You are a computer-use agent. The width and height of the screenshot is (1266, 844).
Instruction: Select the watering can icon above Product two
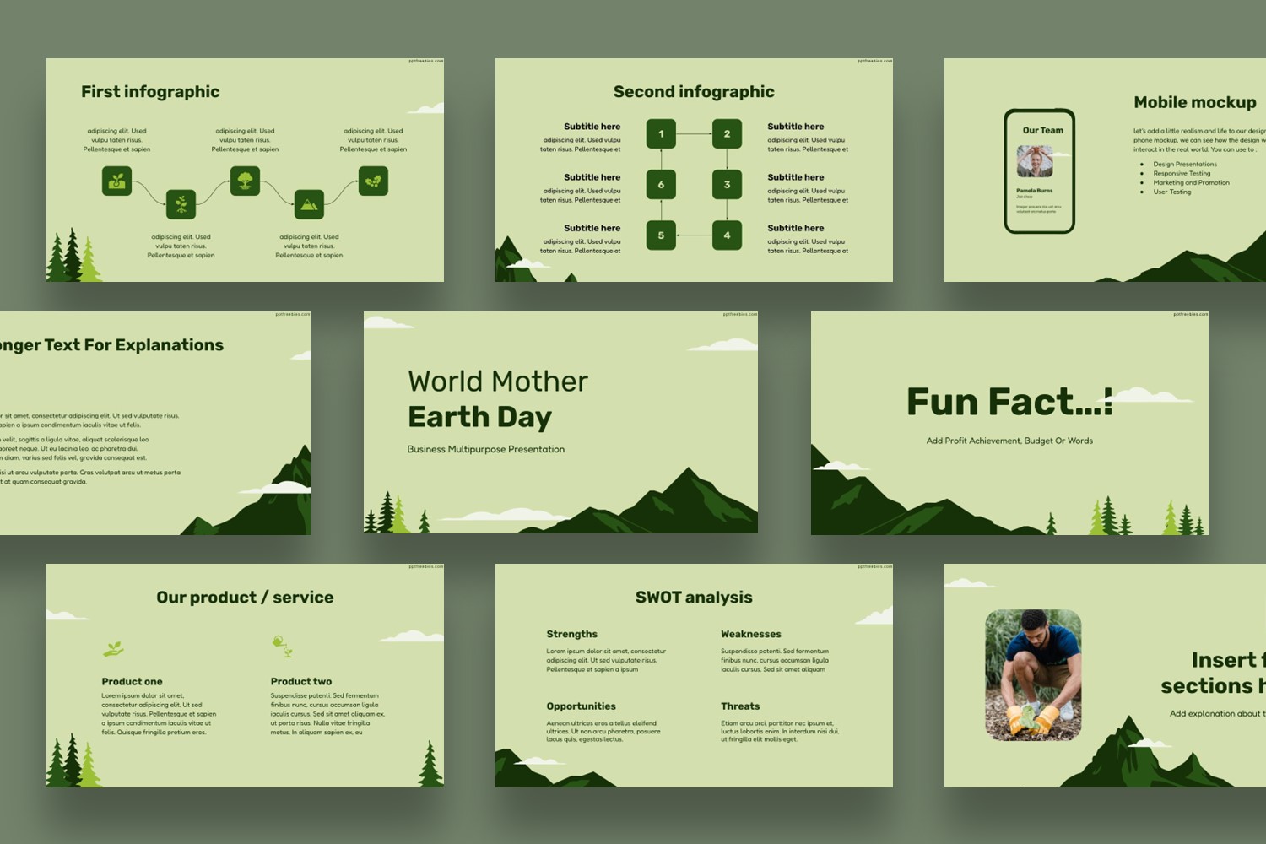[279, 644]
